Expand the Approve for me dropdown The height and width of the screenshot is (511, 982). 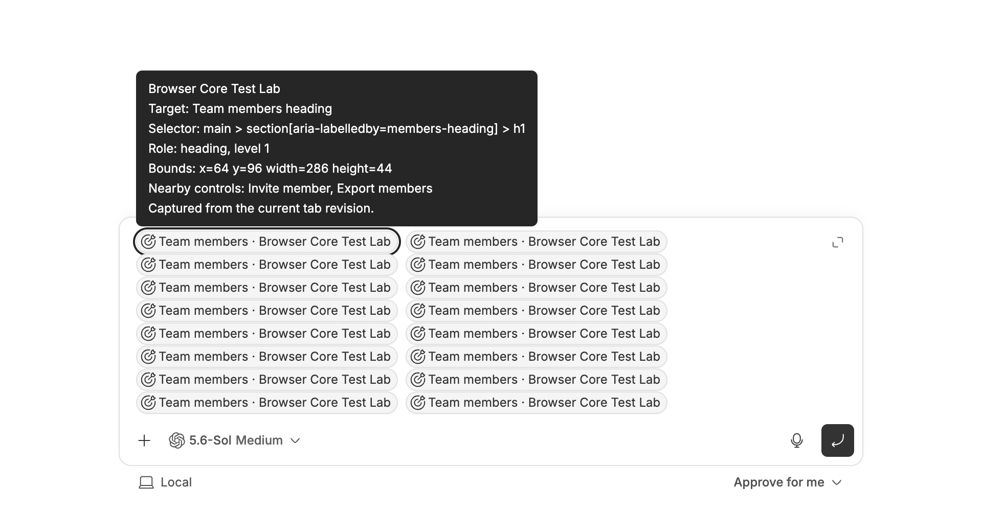788,482
